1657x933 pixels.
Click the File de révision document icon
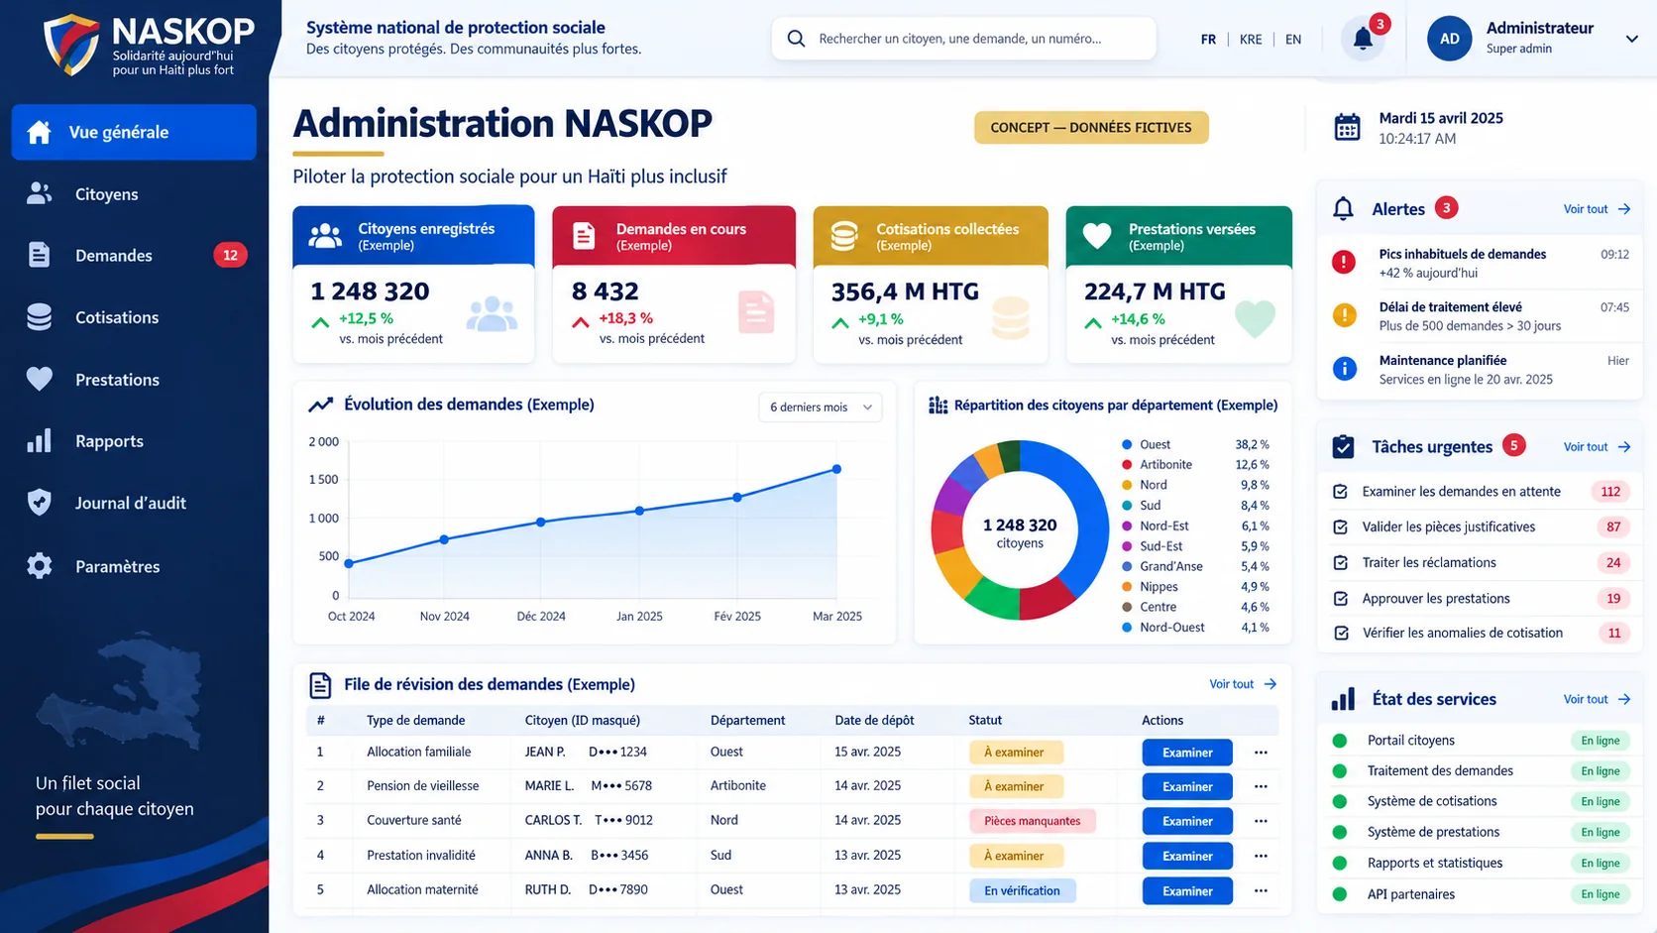[320, 685]
